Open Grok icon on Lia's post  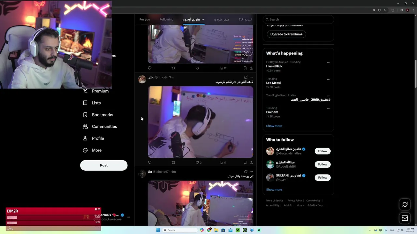point(246,172)
